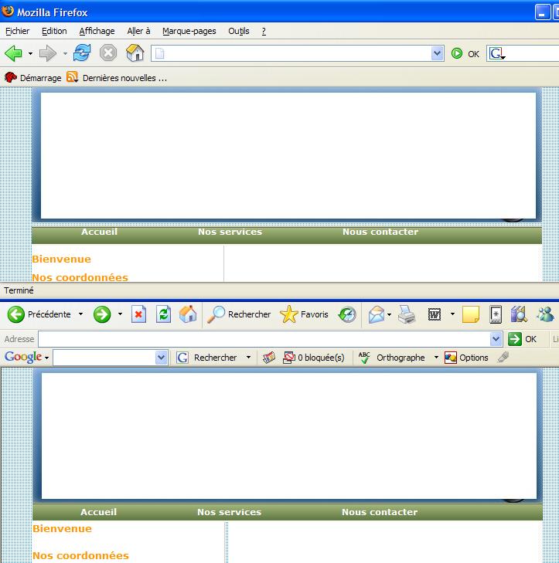Click Nos services link in Firefox page
Screen dimensions: 559x563
[230, 232]
